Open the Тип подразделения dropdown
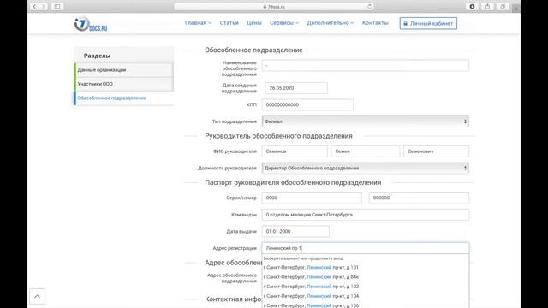This screenshot has height=308, width=548. pos(366,121)
